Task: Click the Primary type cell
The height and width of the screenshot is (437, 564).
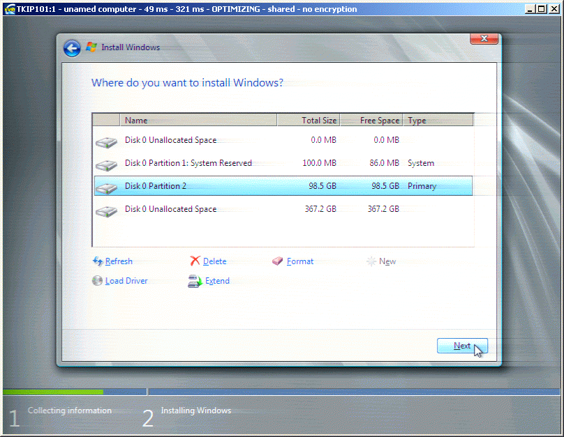Action: click(422, 186)
